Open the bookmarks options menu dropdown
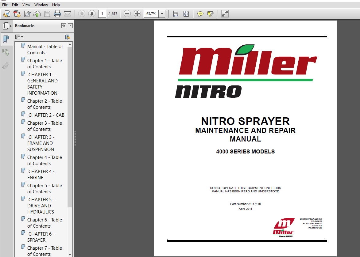 tap(19, 37)
